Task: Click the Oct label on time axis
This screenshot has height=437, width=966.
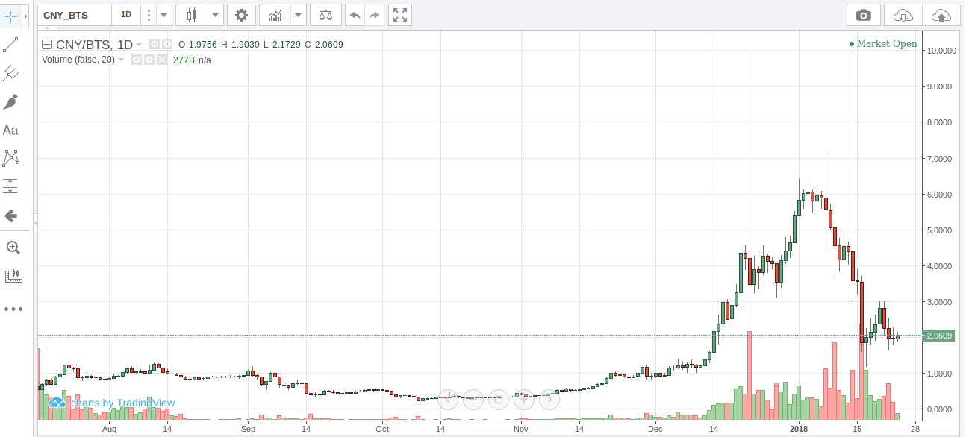Action: 382,429
